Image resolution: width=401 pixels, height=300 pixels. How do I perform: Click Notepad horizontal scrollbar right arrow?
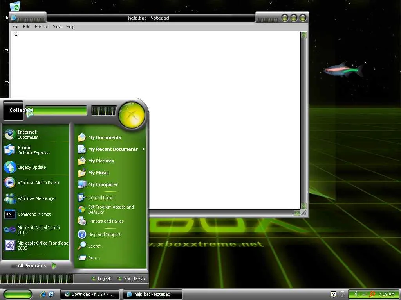point(297,213)
